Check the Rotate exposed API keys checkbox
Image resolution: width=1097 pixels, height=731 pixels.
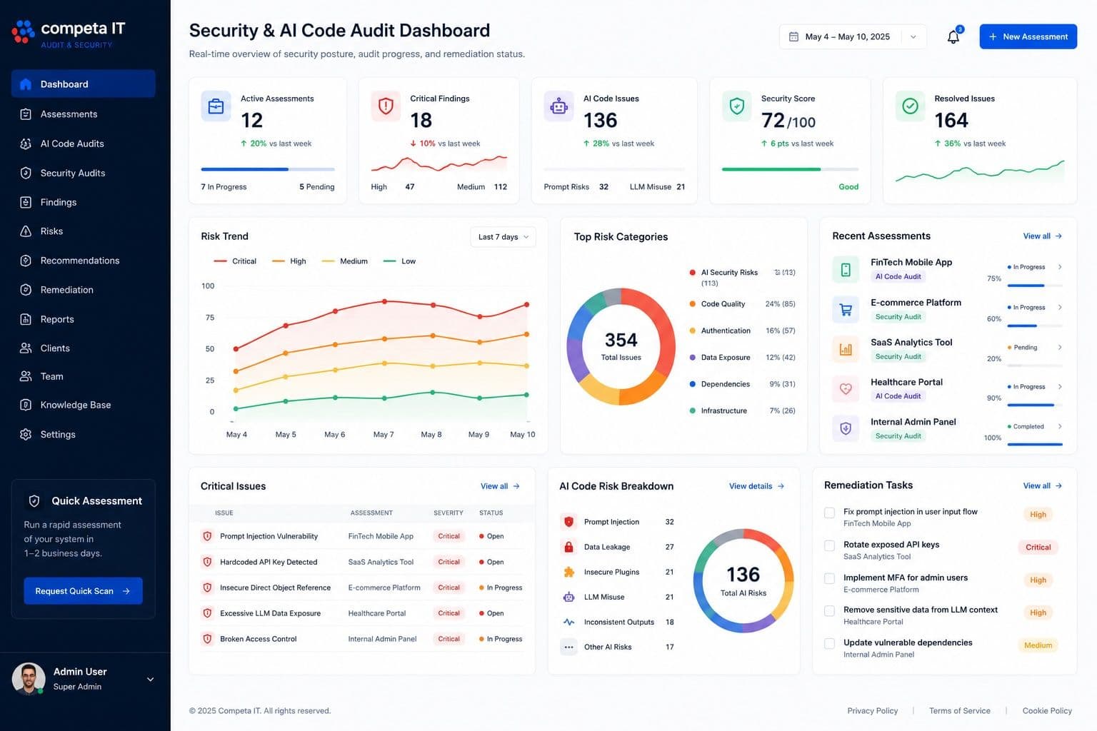tap(830, 545)
